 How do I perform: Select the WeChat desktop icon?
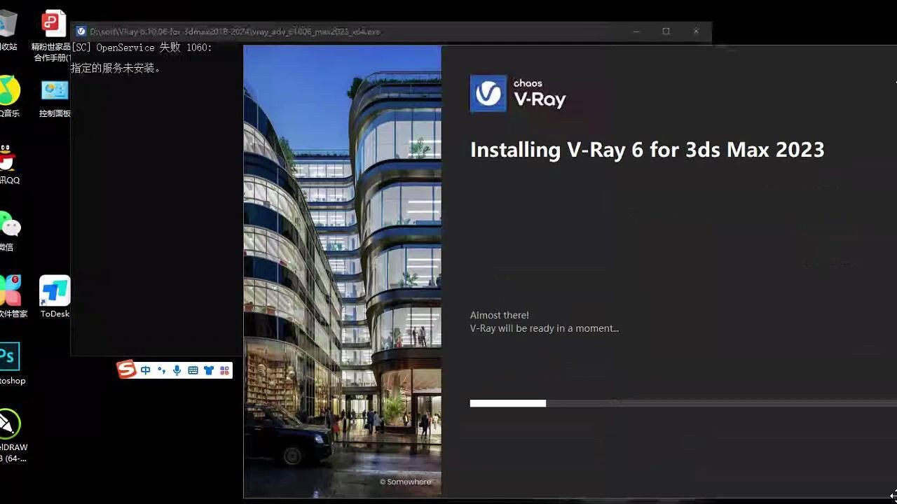point(9,231)
